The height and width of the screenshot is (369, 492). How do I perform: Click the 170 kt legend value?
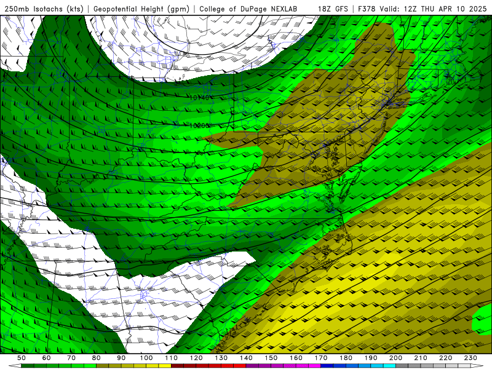coord(320,358)
